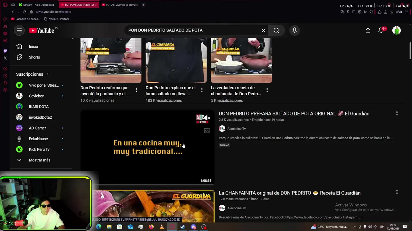412x231 pixels.
Task: Click the browser zoom magnifier icon
Action: (x=342, y=12)
